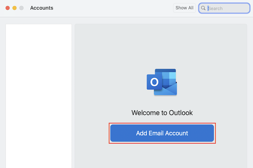Close the Accounts window with red button
Viewport: 253px width, 168px height.
8,8
